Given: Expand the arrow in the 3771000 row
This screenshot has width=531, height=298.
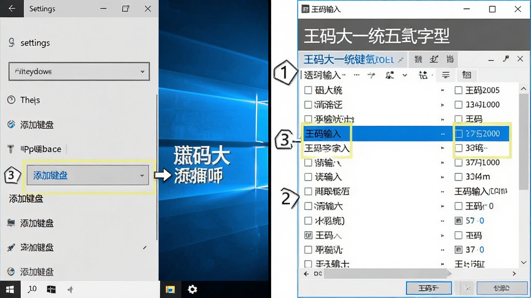Looking at the screenshot, I should pyautogui.click(x=442, y=162).
